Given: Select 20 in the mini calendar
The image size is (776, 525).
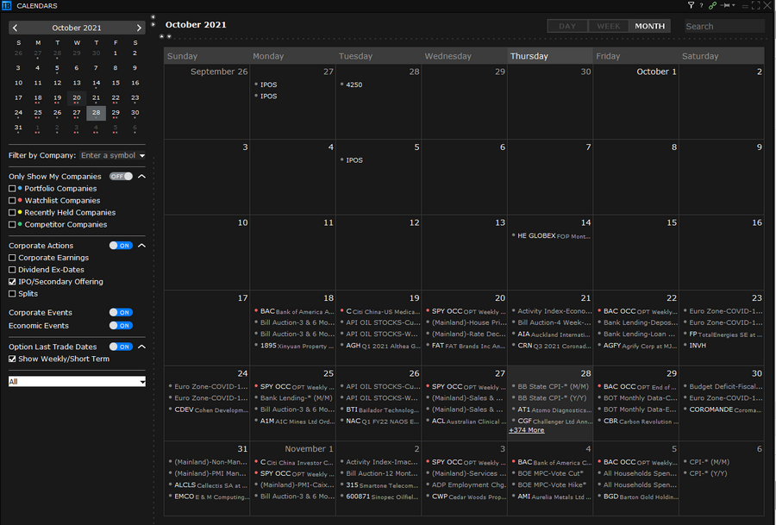Looking at the screenshot, I should tap(77, 98).
